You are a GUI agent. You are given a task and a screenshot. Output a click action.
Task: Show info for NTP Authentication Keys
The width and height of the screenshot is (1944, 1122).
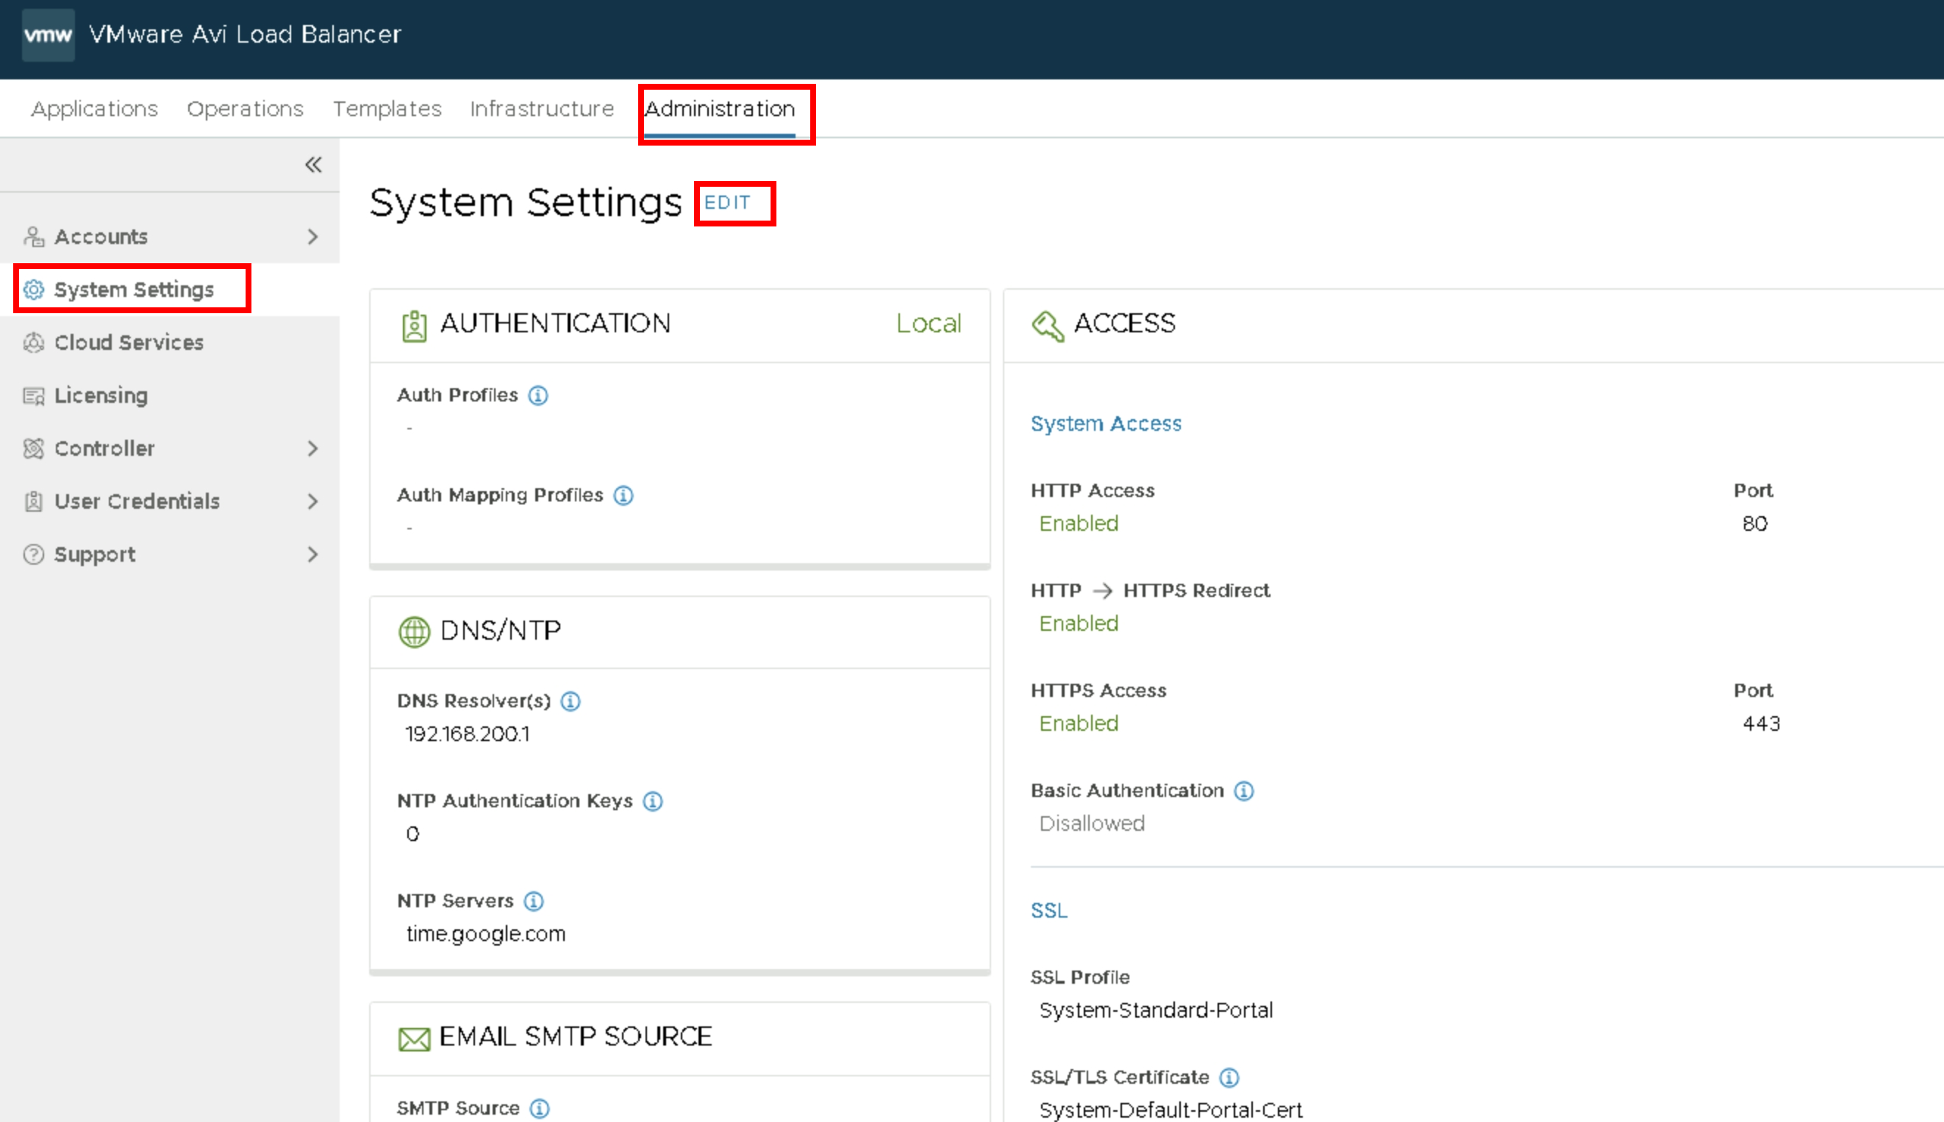[653, 801]
